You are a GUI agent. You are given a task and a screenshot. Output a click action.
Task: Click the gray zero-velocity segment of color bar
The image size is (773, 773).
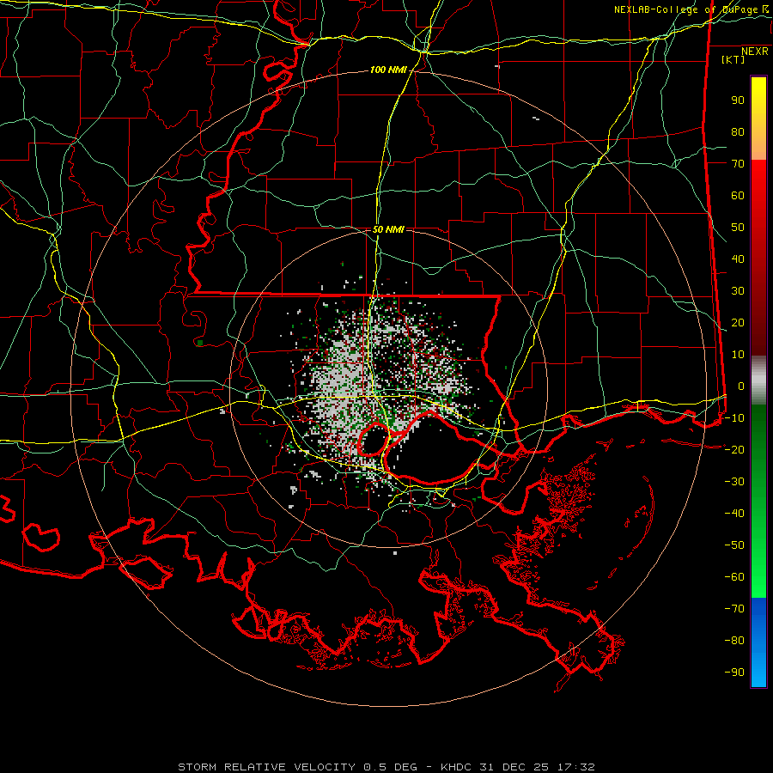758,380
